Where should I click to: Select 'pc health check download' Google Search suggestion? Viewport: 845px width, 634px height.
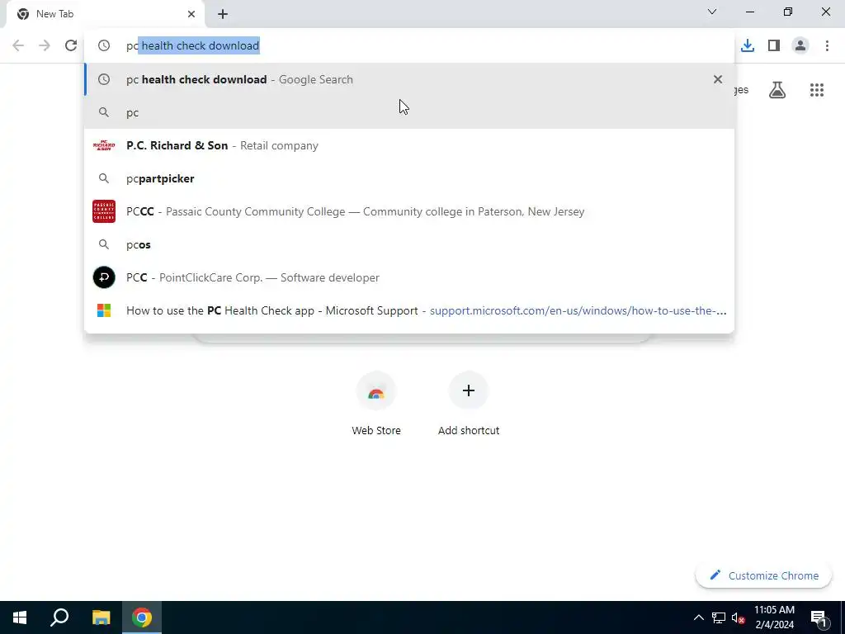coord(409,79)
